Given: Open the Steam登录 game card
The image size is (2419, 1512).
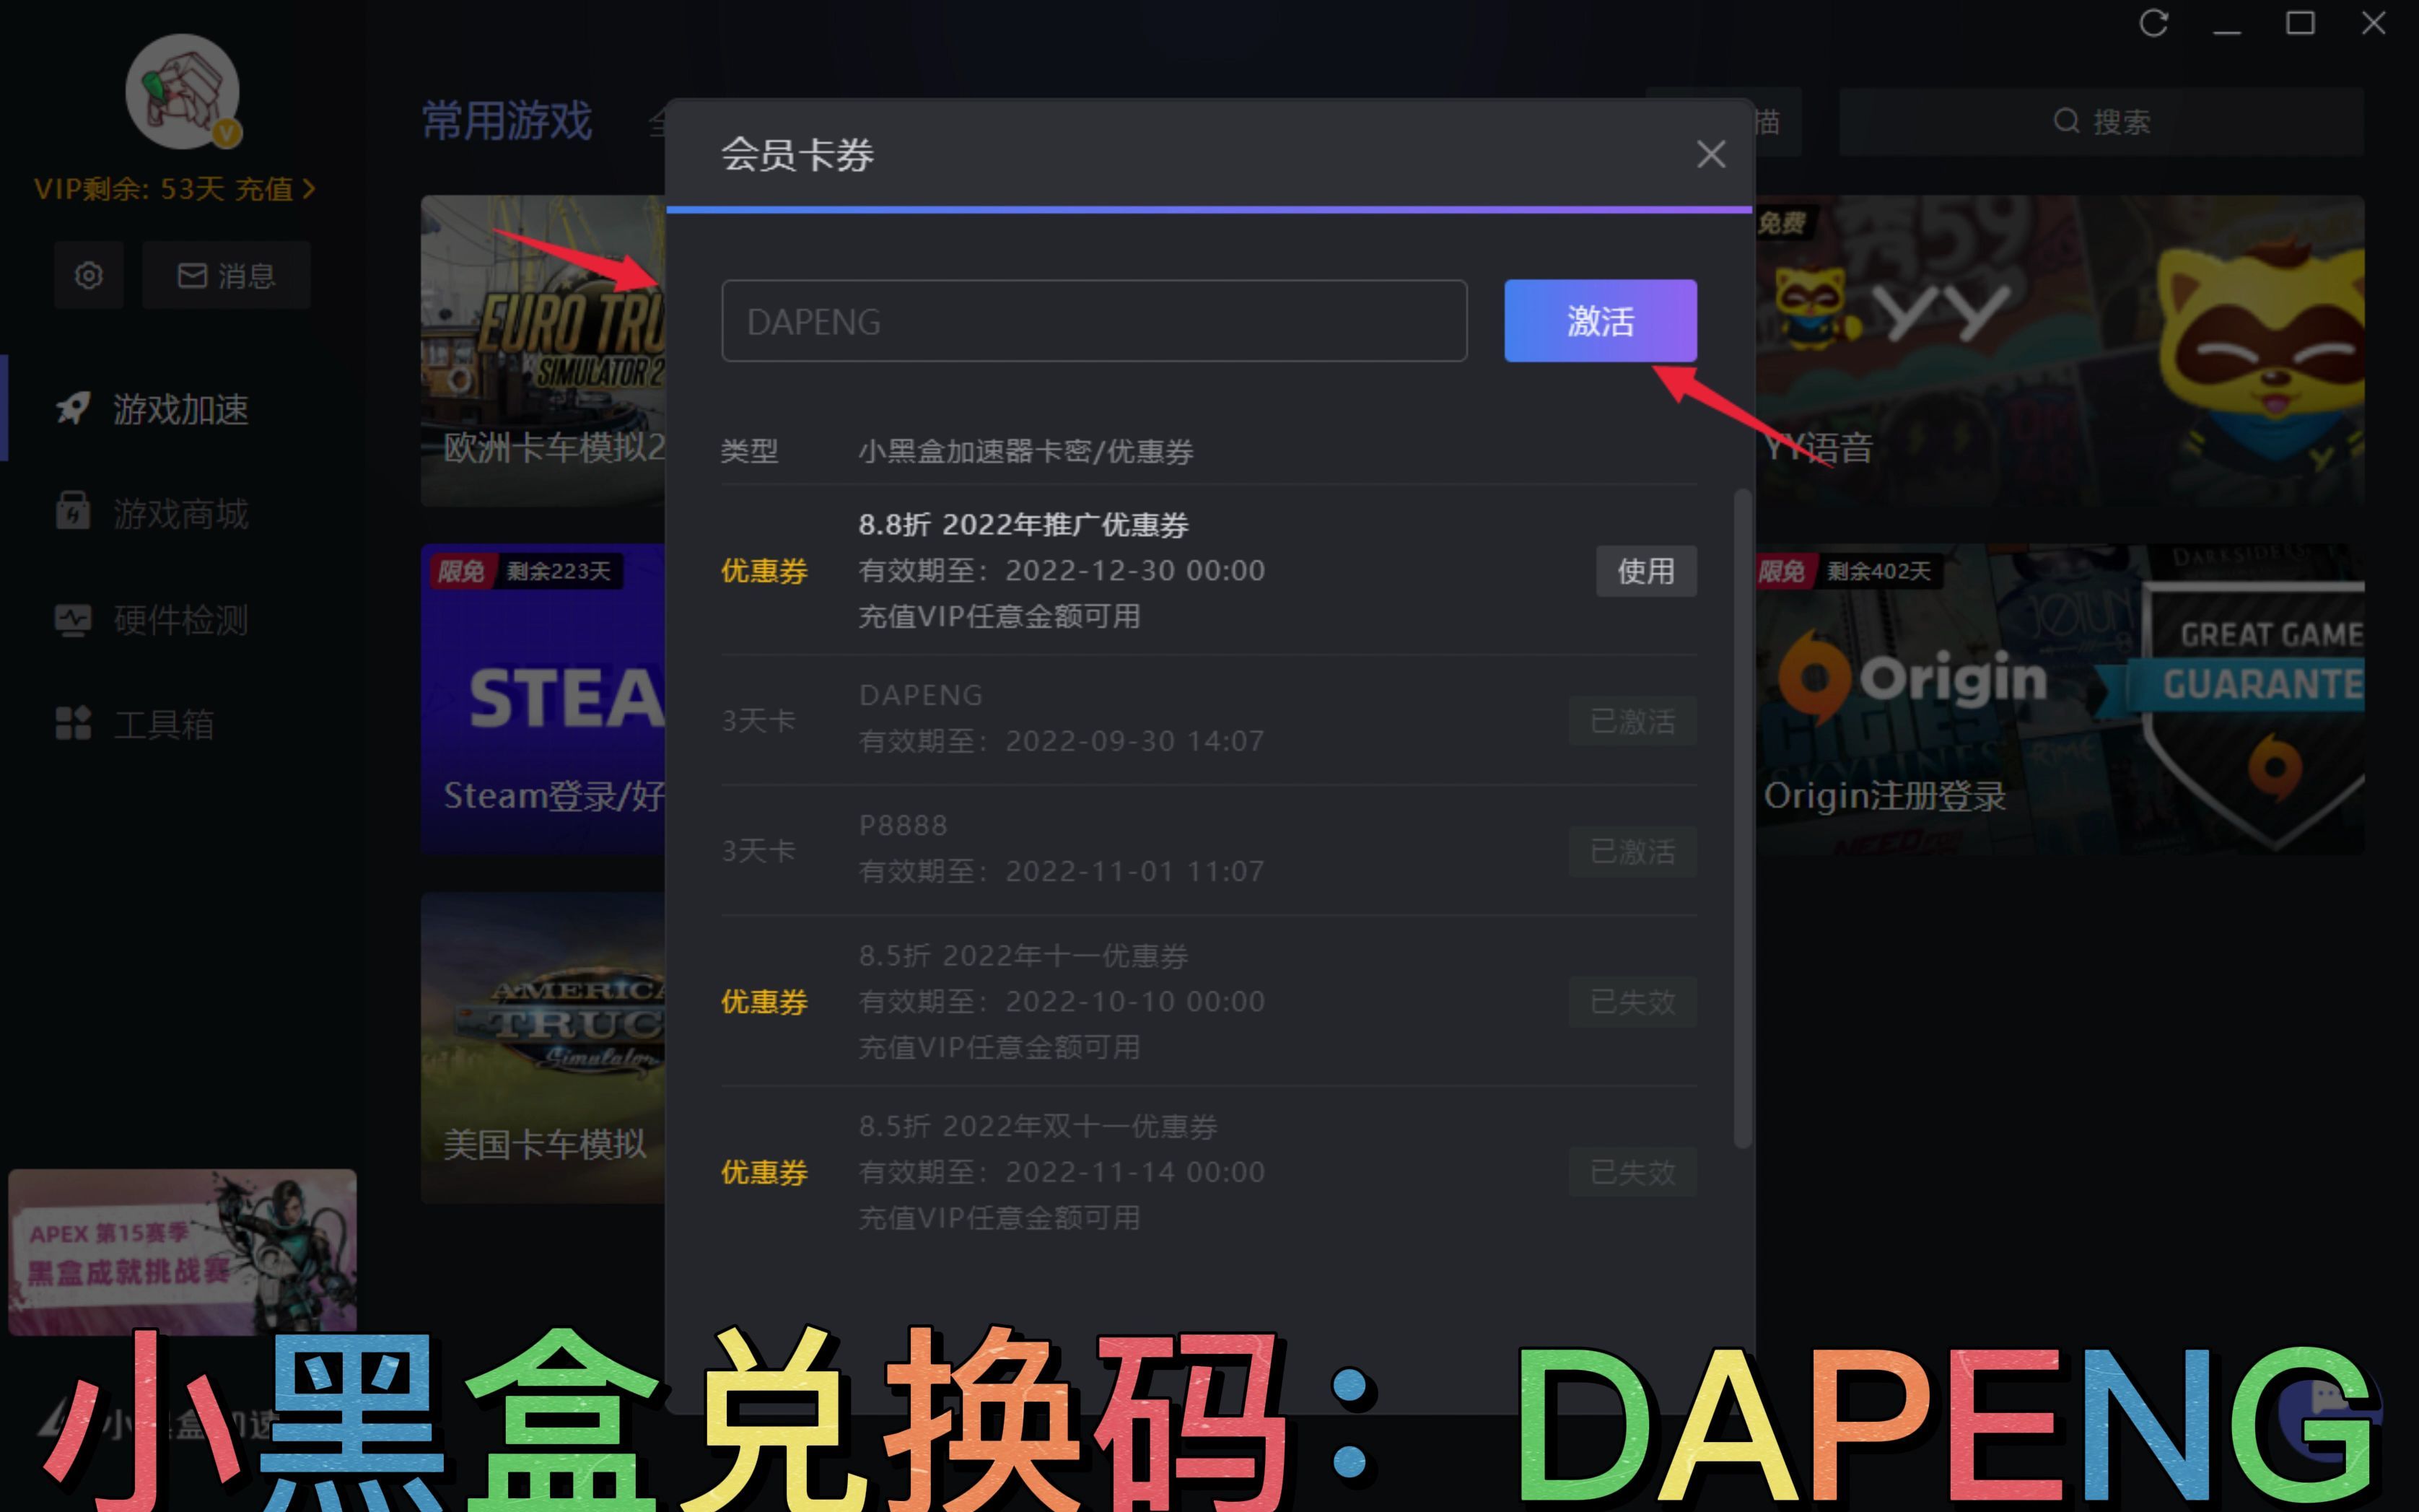Looking at the screenshot, I should coord(543,698).
